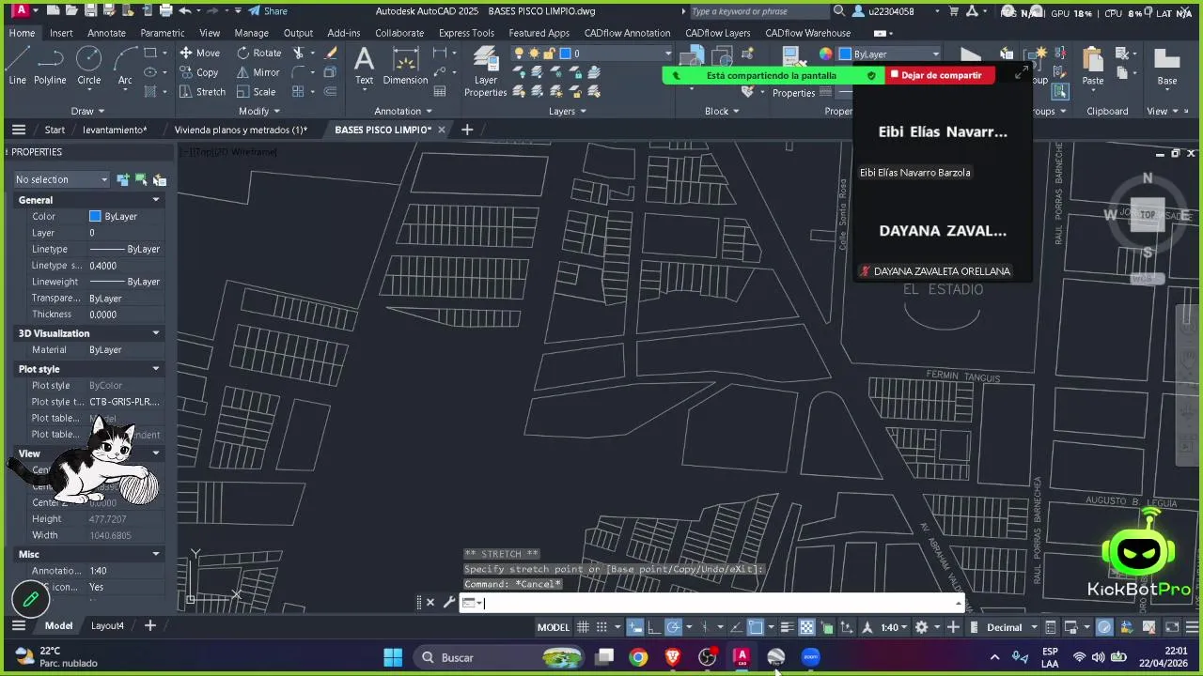The width and height of the screenshot is (1203, 676).
Task: Open the No selection dropdown
Action: pos(62,179)
